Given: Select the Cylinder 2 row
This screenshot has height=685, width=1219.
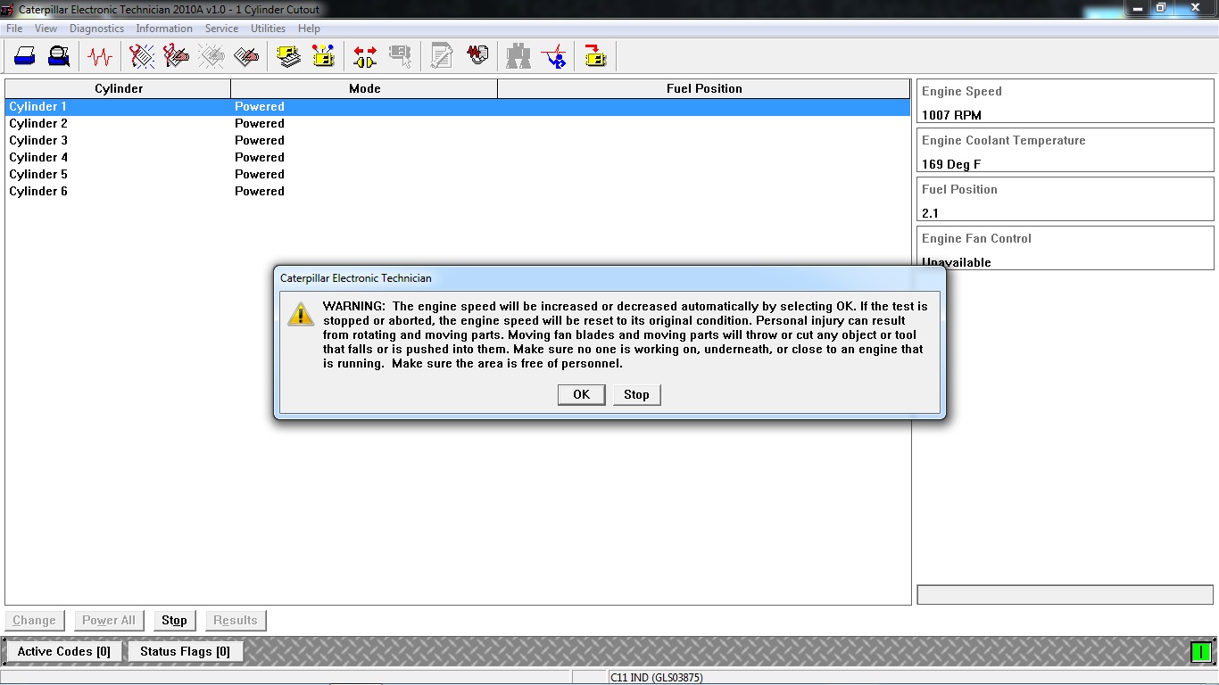Looking at the screenshot, I should tap(458, 123).
